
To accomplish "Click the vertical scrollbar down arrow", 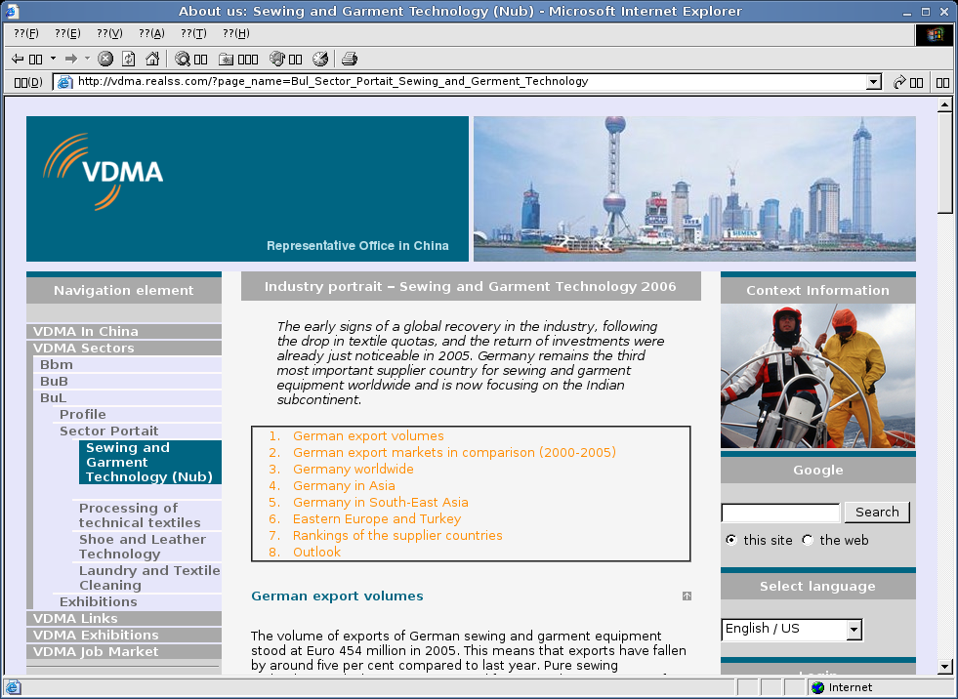I will pos(944,667).
